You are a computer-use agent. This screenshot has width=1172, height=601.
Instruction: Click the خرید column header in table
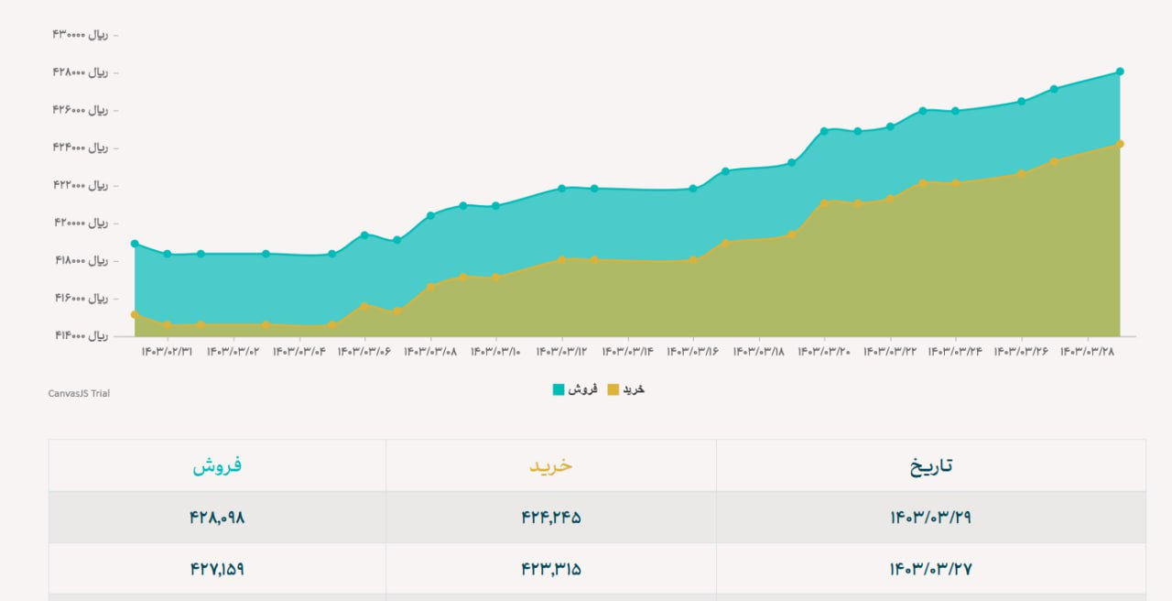(550, 465)
